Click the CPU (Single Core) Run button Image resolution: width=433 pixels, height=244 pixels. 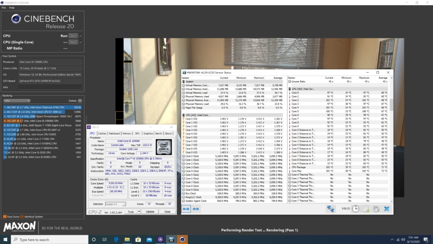[73, 42]
